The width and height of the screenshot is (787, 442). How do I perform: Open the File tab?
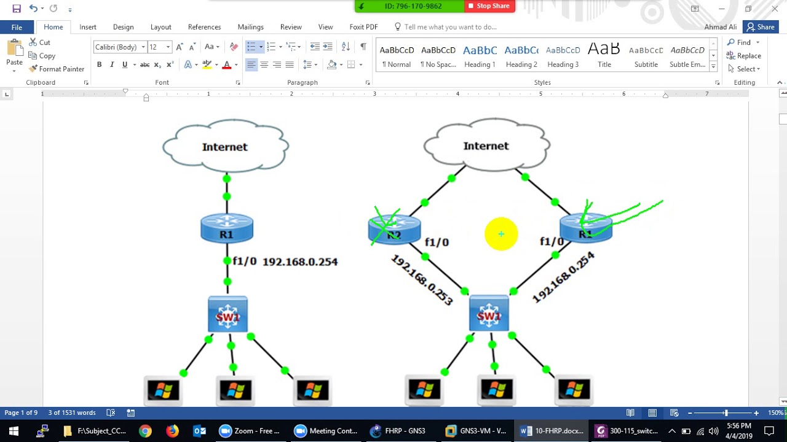(x=17, y=27)
